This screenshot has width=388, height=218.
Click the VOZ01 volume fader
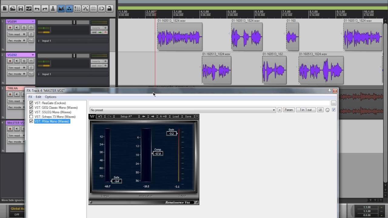(74, 22)
